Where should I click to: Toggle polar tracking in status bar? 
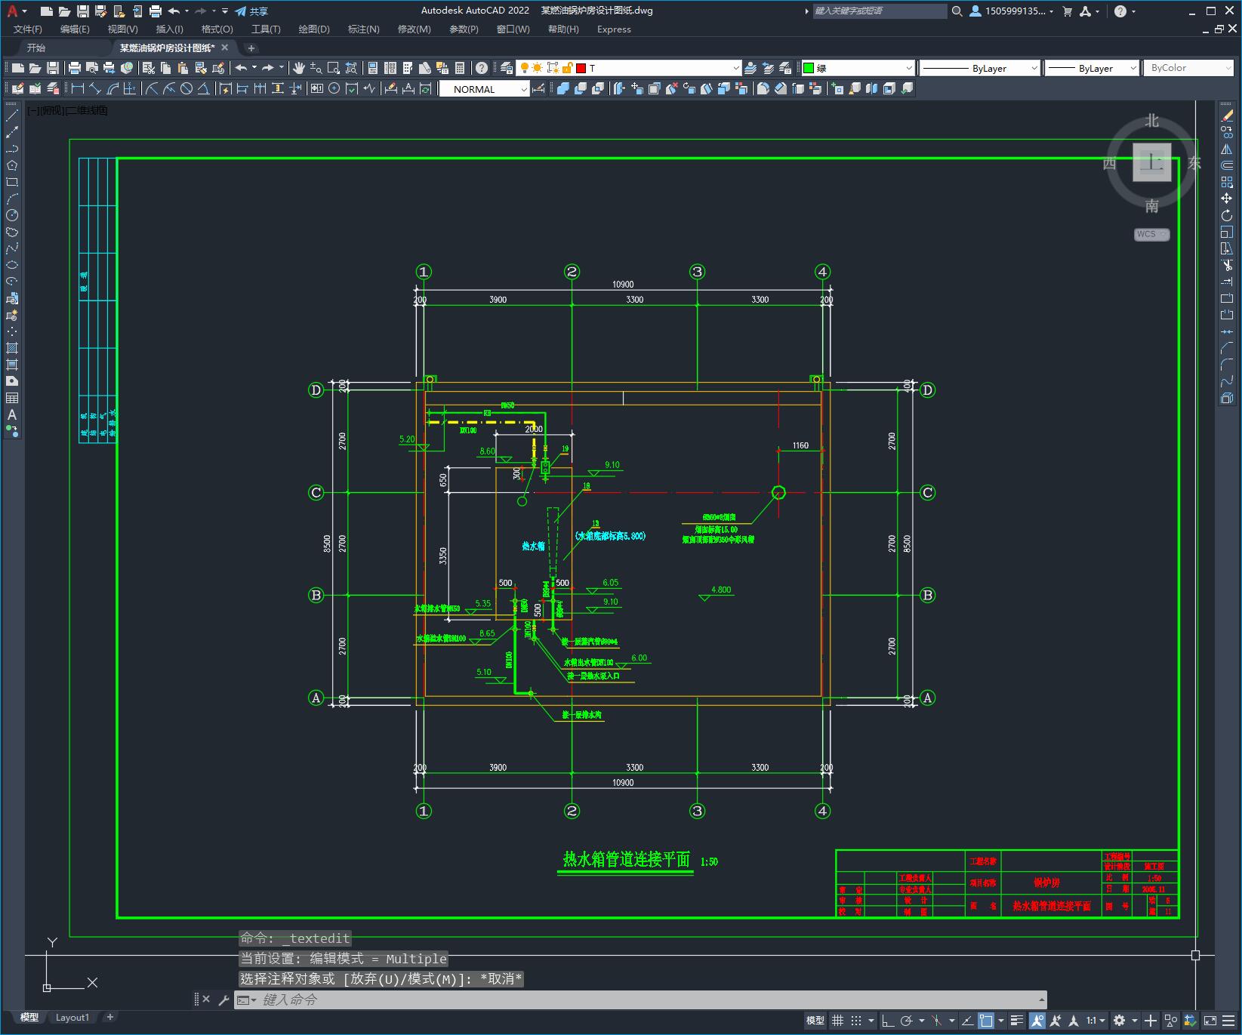tap(906, 1021)
